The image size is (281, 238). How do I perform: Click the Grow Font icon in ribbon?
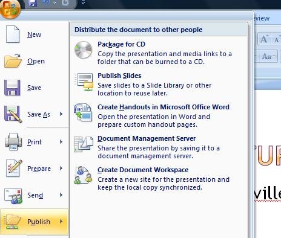point(264,39)
